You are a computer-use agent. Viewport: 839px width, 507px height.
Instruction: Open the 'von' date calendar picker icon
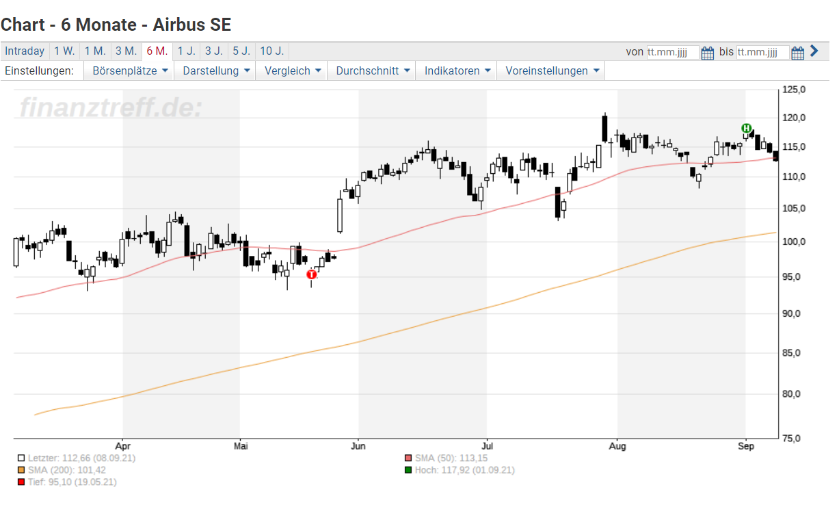pyautogui.click(x=708, y=53)
